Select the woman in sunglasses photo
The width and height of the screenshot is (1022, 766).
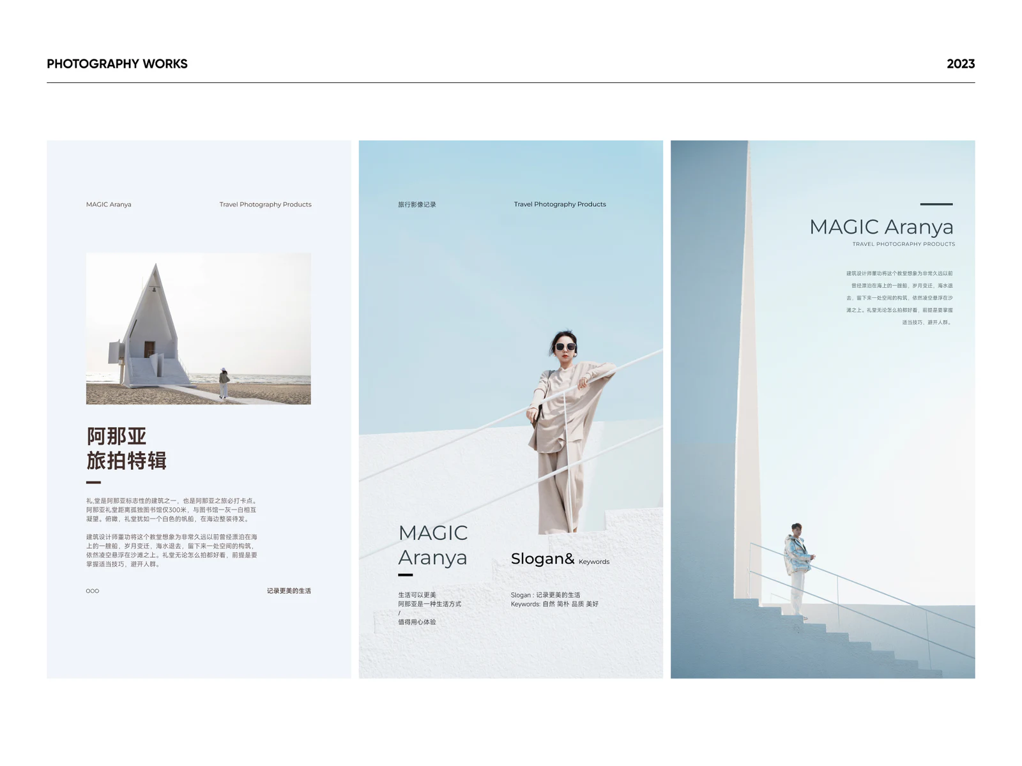tap(568, 432)
